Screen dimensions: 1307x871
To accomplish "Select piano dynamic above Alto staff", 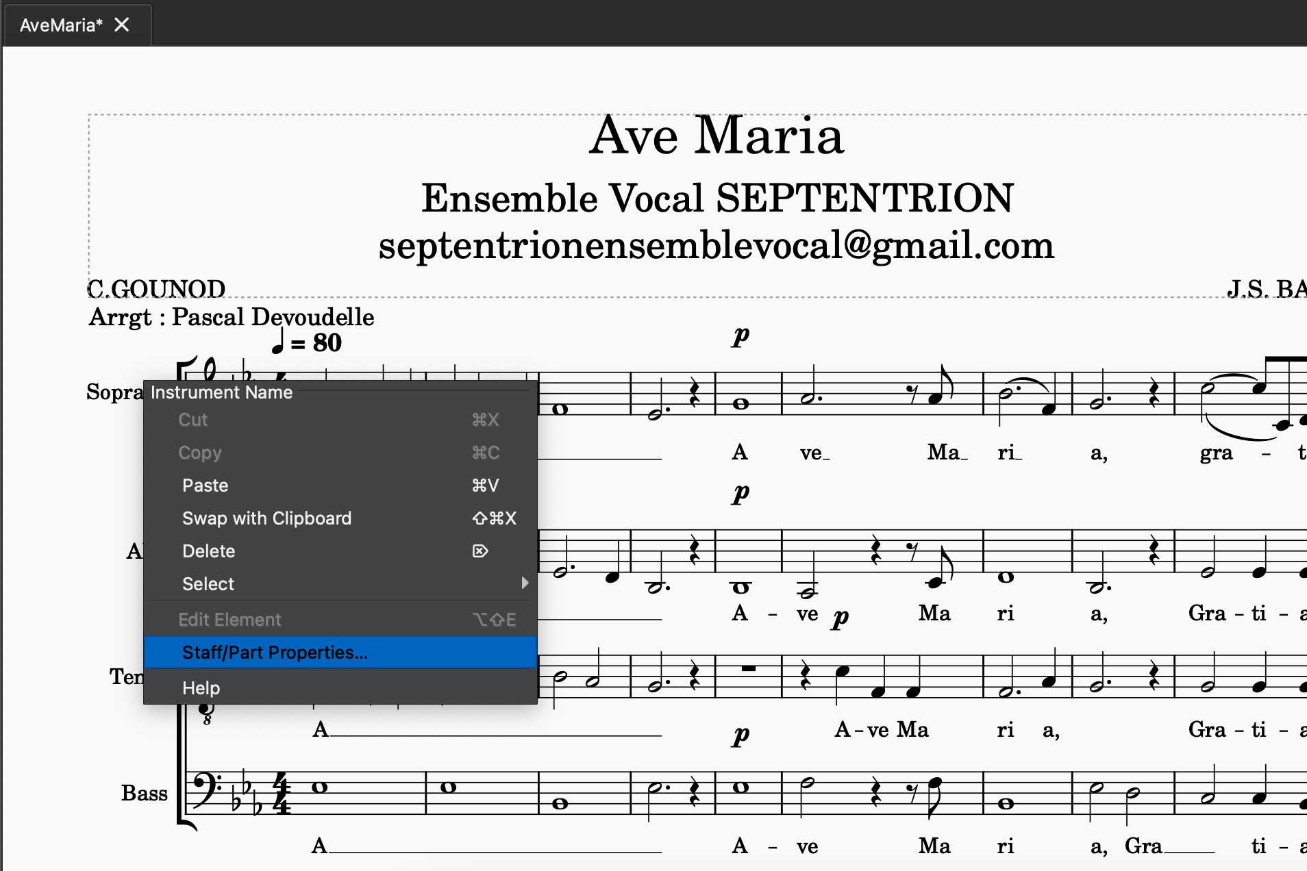I will (x=740, y=493).
